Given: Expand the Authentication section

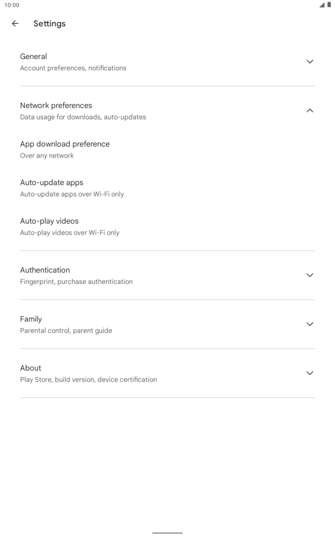Looking at the screenshot, I should coord(309,275).
